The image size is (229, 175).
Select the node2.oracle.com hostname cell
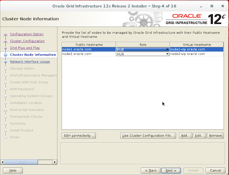(x=89, y=54)
